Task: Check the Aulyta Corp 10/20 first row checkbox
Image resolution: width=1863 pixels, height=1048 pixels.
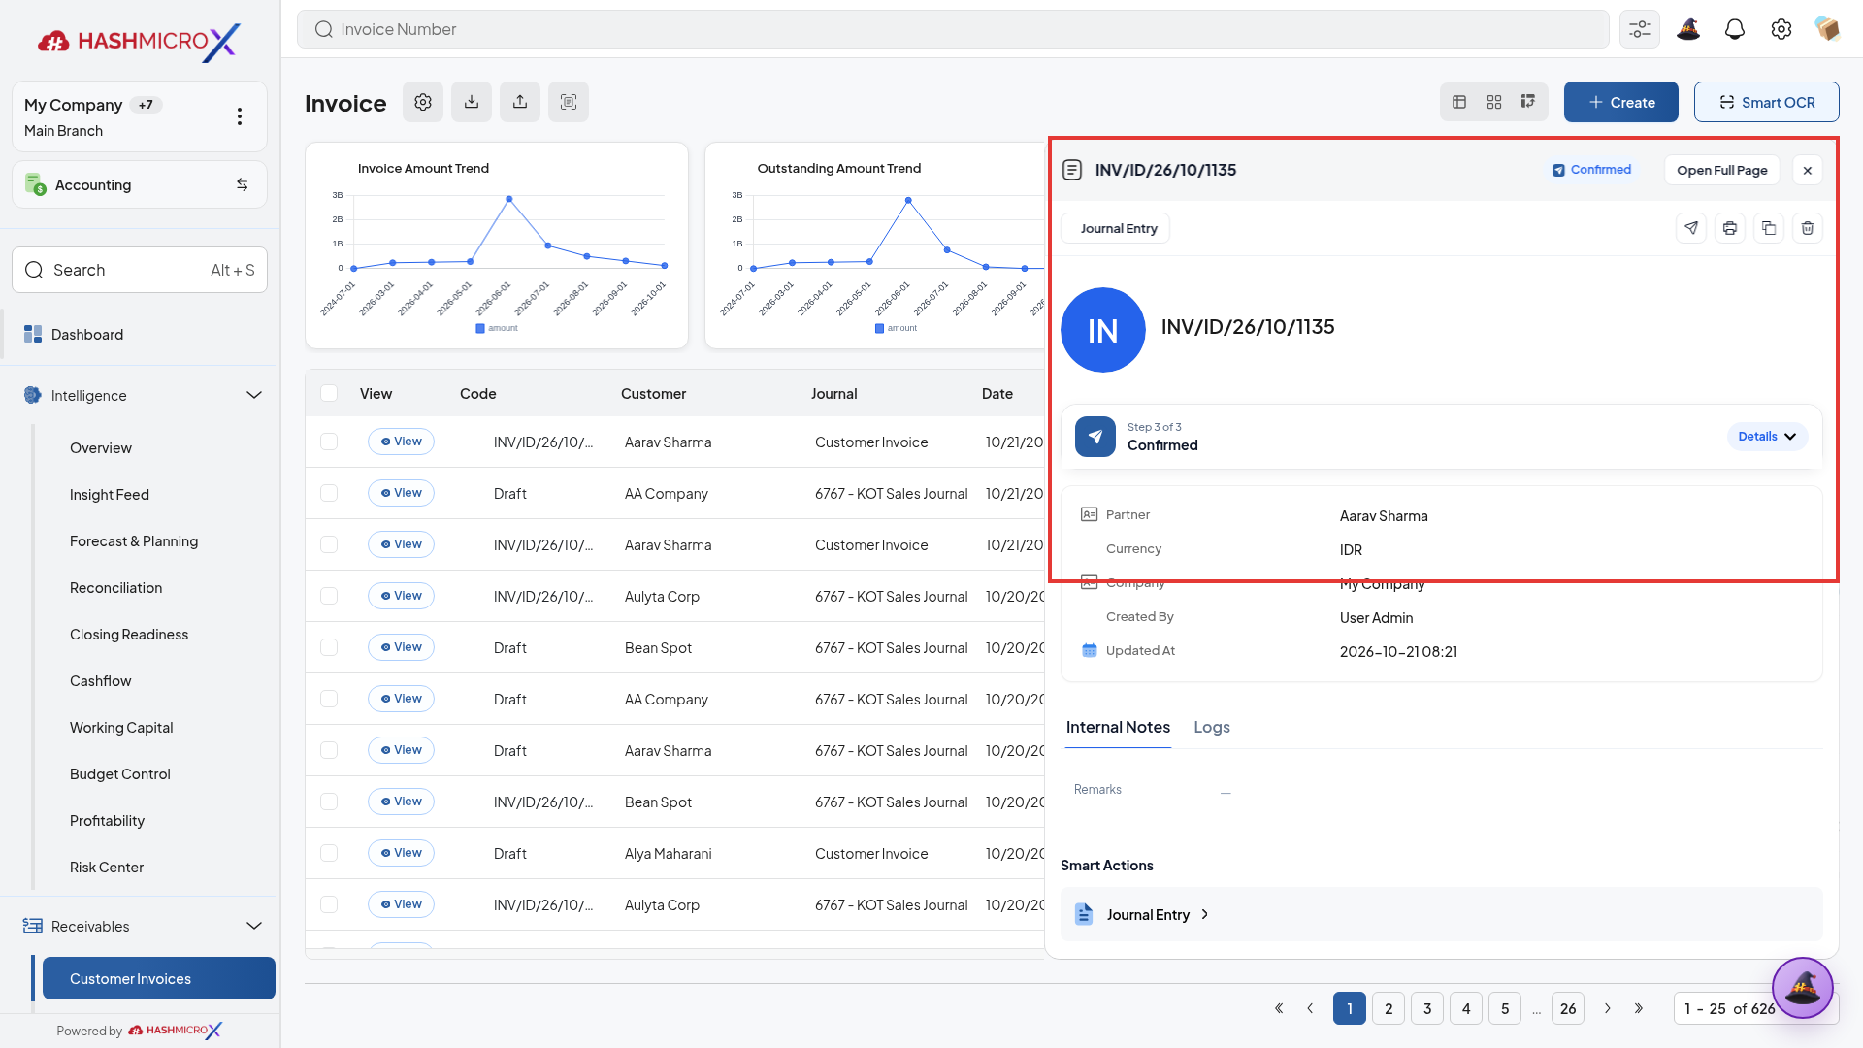Action: pos(329,596)
